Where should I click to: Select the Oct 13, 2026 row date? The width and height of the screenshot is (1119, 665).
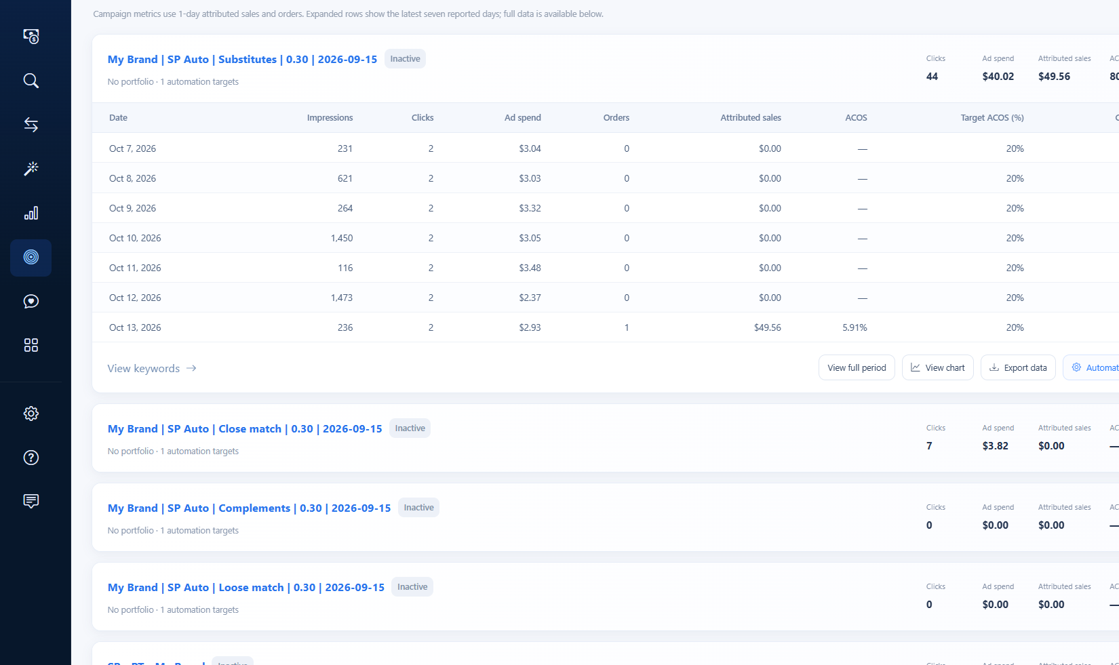click(x=135, y=327)
